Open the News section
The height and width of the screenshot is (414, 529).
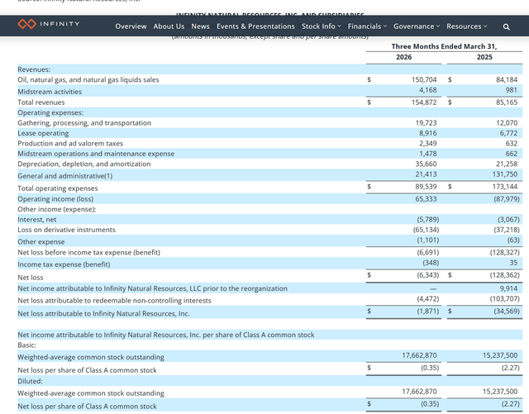point(200,26)
